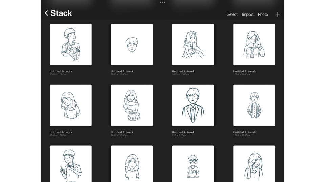Select the seated long-haired girl drawing
This screenshot has width=325, height=182.
[x=193, y=44]
